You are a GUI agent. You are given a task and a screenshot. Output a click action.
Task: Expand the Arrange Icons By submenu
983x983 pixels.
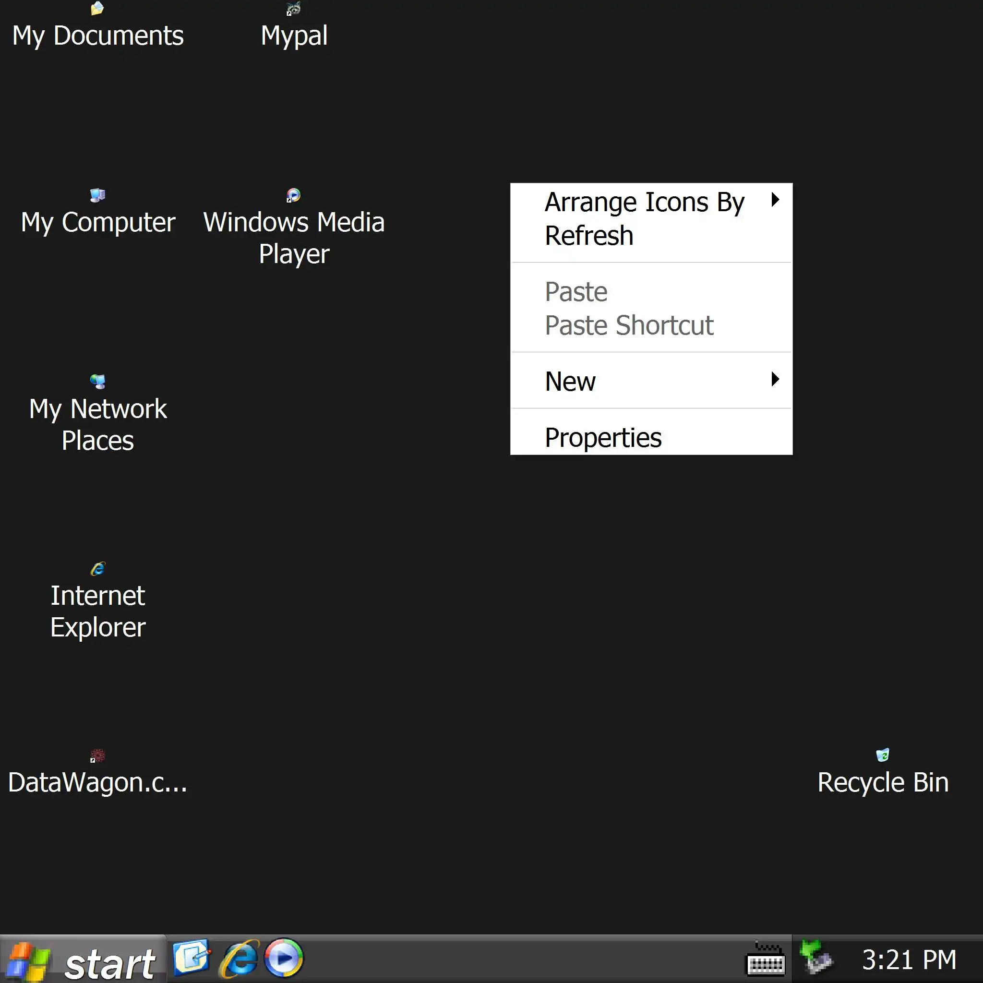[644, 202]
